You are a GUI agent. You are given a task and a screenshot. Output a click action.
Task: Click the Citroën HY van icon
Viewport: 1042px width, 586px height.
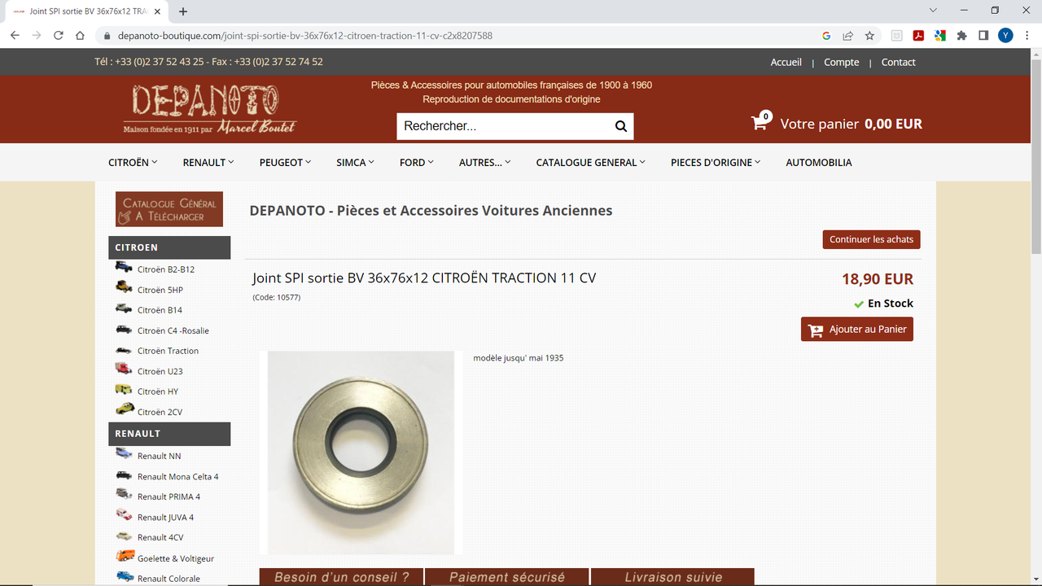coord(124,390)
